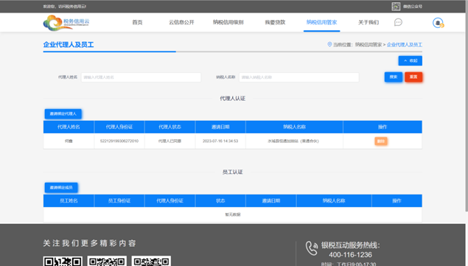Click the vertical page scrollbar
The height and width of the screenshot is (266, 468).
pyautogui.click(x=467, y=106)
